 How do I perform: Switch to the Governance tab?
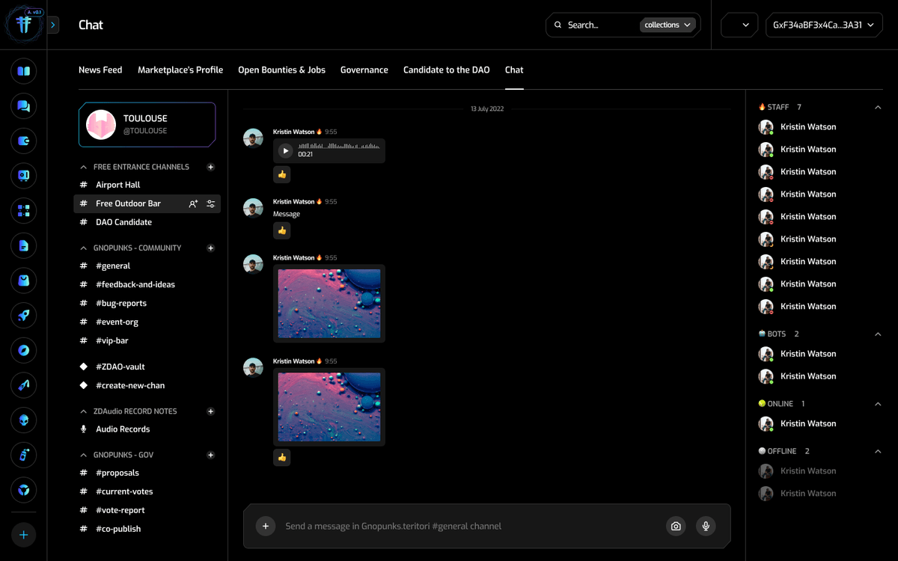pyautogui.click(x=364, y=70)
